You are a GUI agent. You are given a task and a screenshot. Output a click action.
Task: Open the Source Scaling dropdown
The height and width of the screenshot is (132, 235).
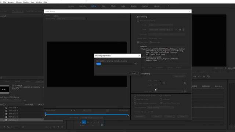click(x=71, y=19)
